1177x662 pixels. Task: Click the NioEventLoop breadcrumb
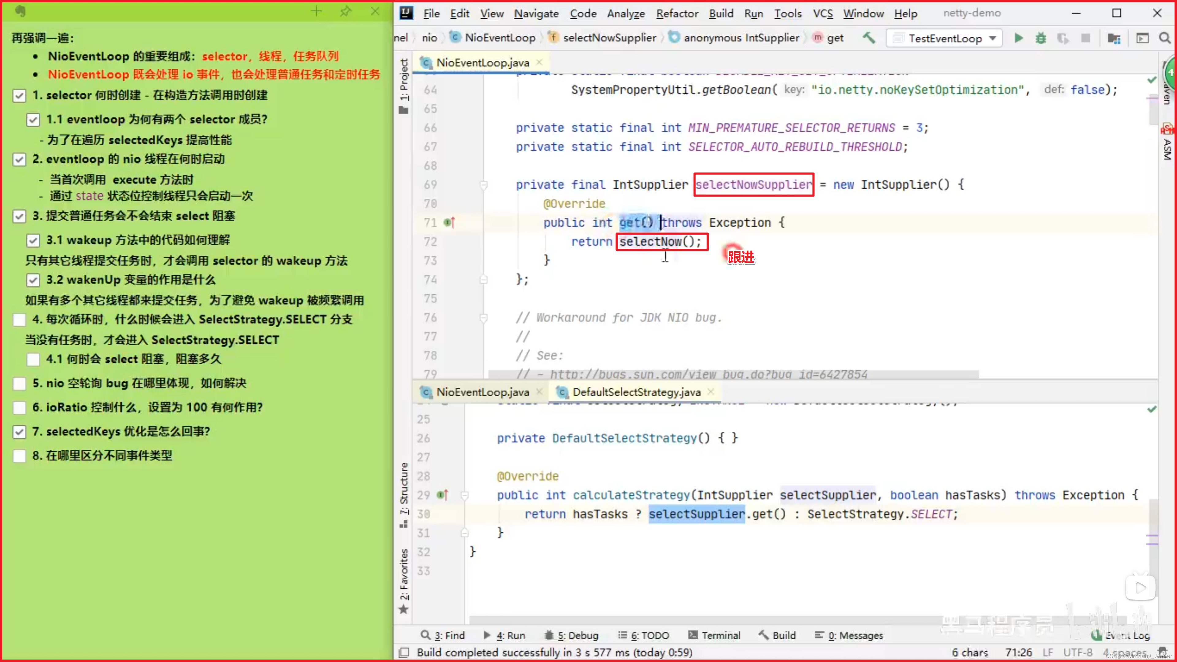pyautogui.click(x=493, y=38)
